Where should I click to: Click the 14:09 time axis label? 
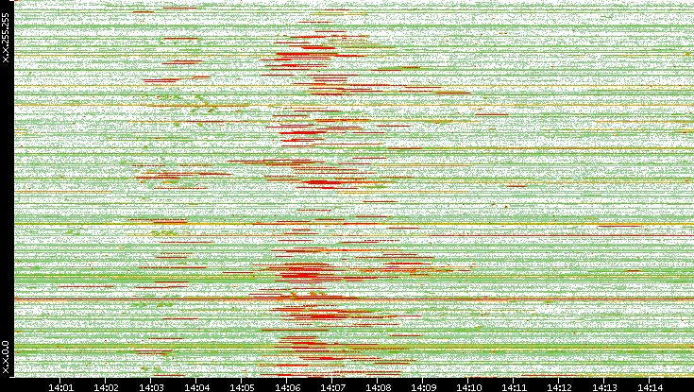pyautogui.click(x=423, y=387)
